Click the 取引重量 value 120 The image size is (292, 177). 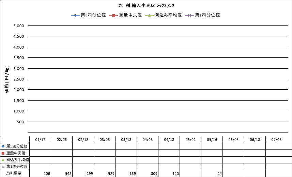[175, 174]
